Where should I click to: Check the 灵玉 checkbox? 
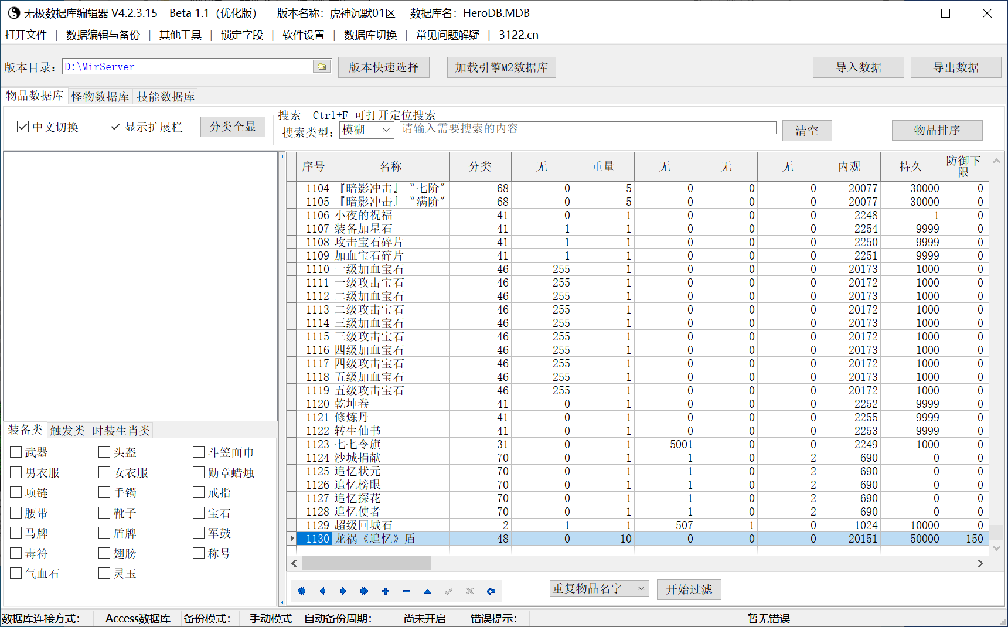(104, 573)
